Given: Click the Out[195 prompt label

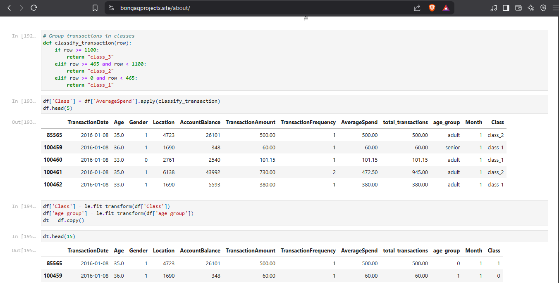Looking at the screenshot, I should pos(24,251).
